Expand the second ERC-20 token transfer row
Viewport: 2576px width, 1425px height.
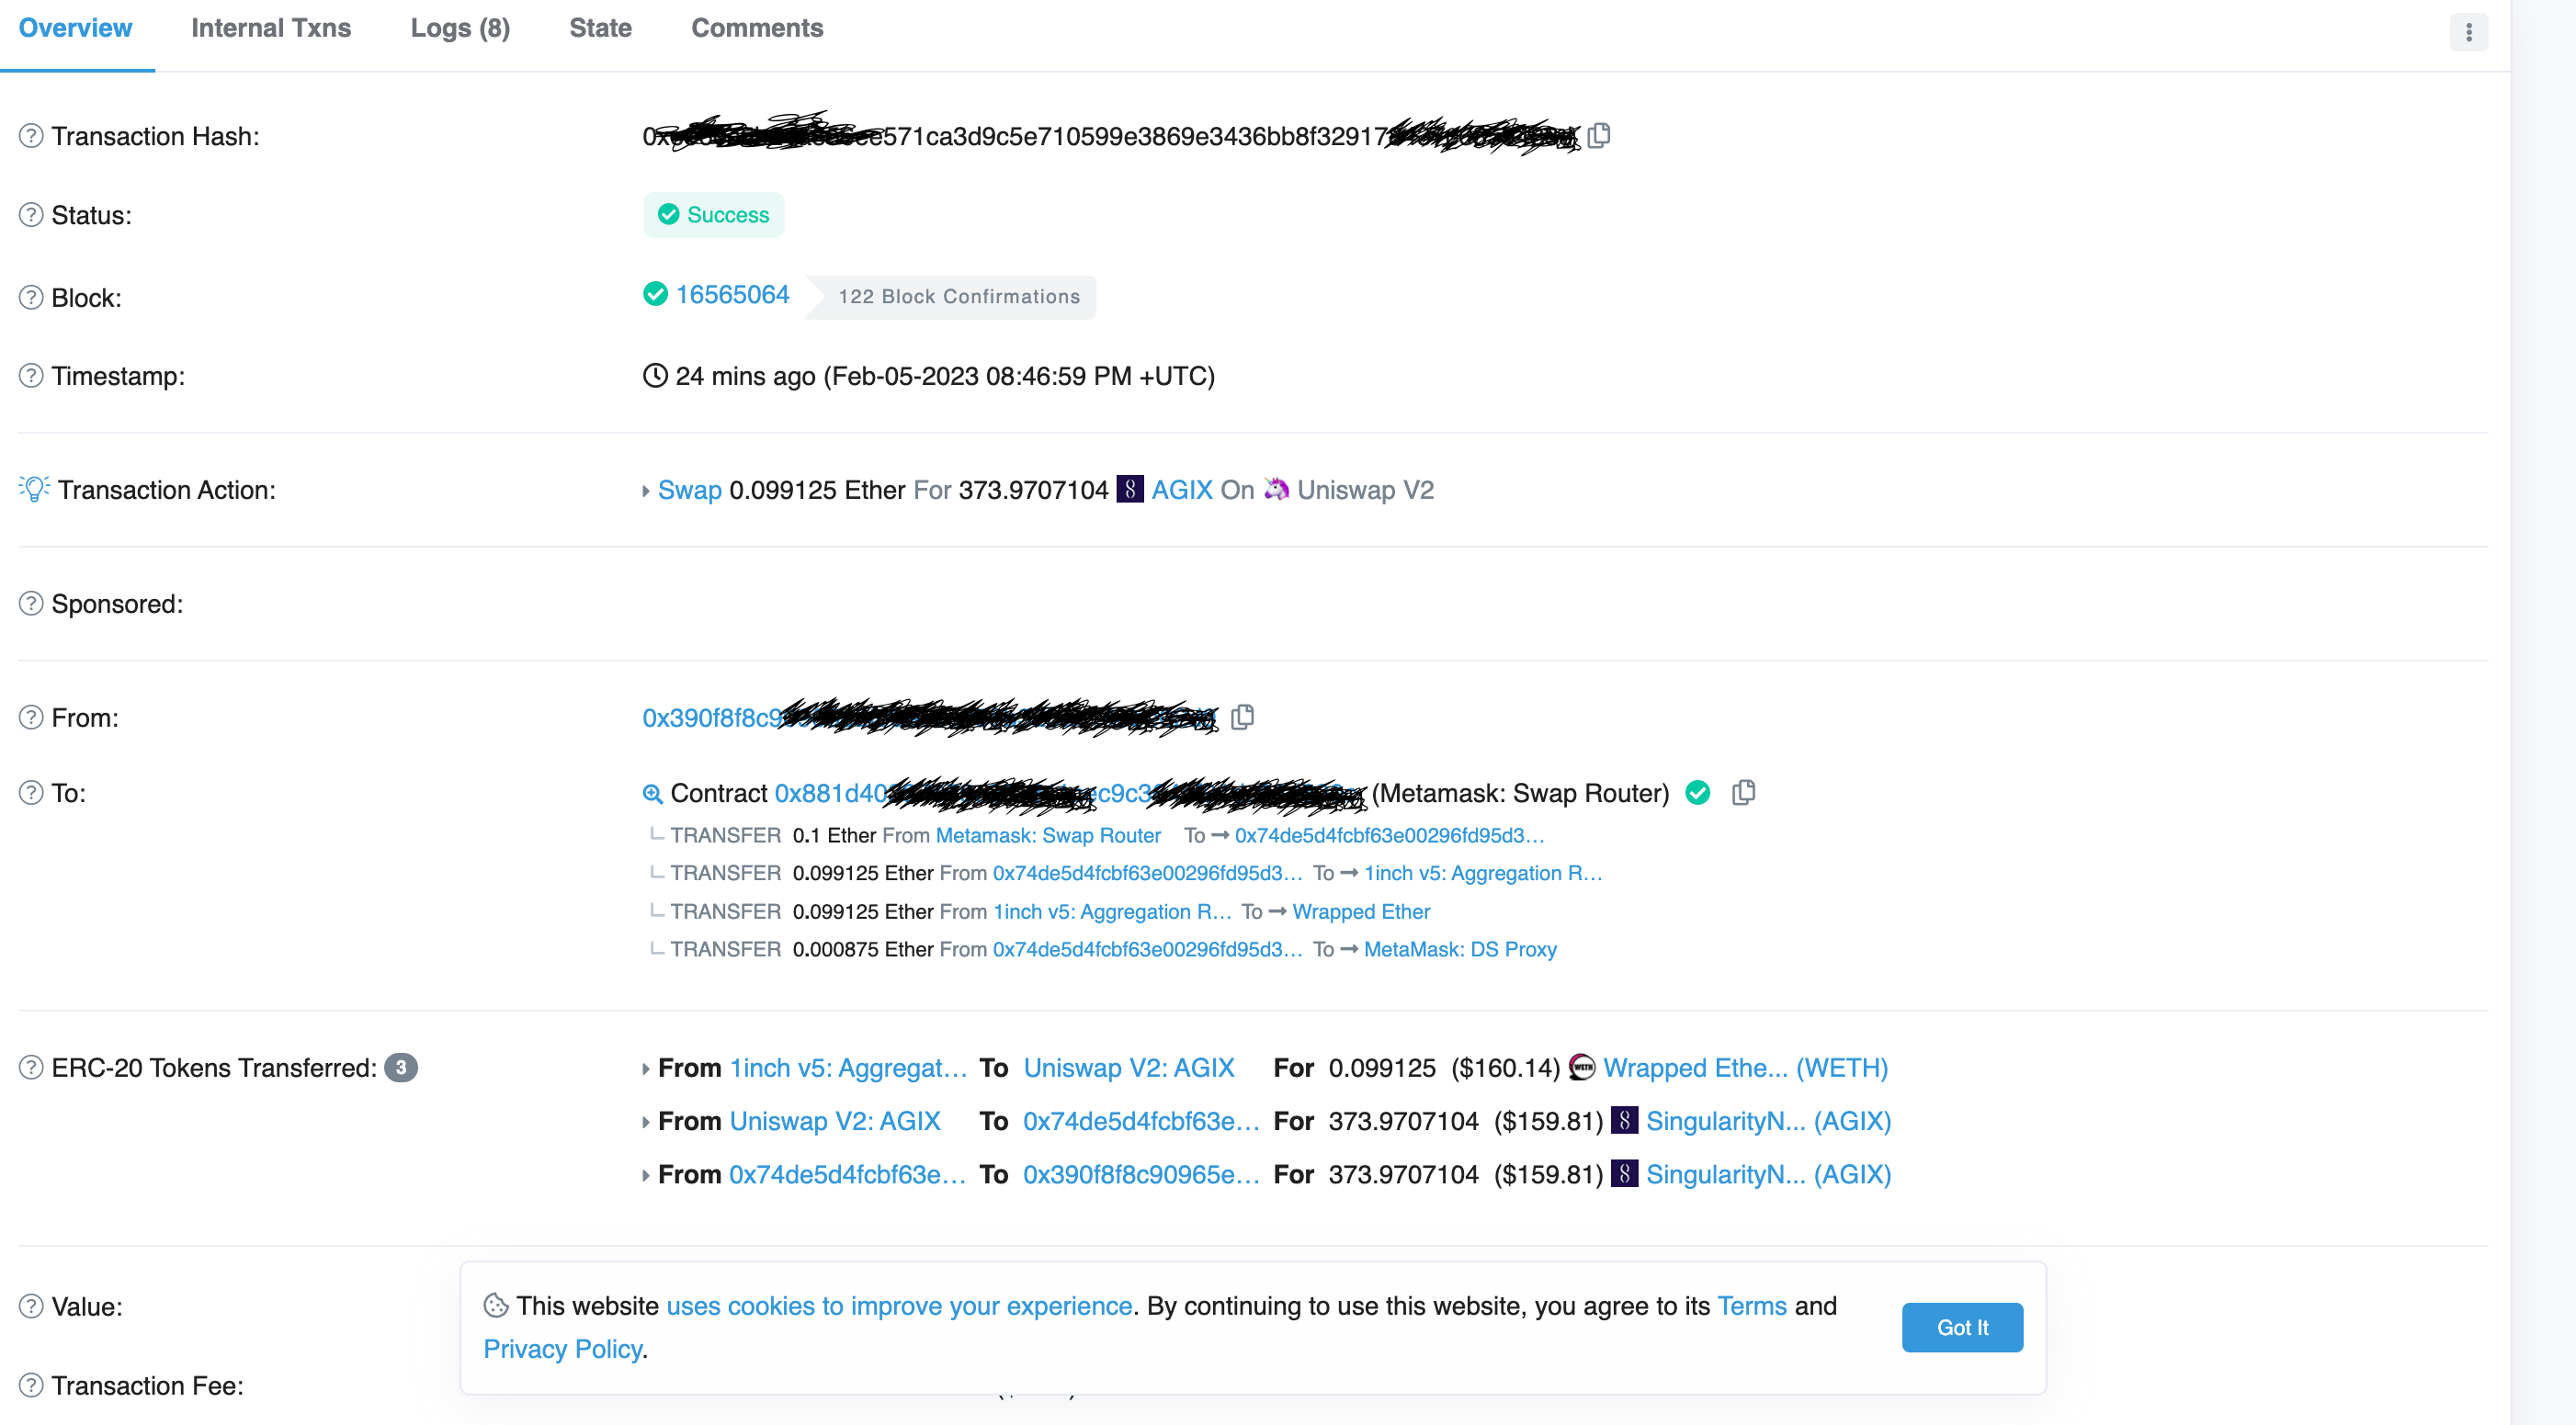click(642, 1122)
